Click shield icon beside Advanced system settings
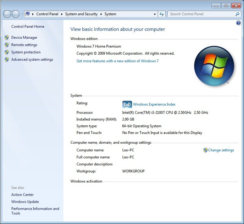 click(7, 60)
